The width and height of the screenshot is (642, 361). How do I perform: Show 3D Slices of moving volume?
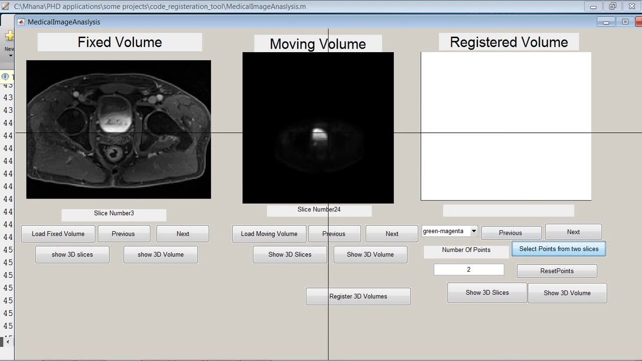[x=290, y=254]
